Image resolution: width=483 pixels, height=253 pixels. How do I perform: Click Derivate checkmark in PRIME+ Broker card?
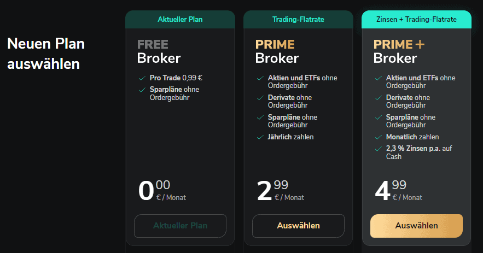378,98
